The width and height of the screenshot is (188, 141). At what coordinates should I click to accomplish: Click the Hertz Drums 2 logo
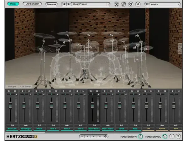tap(22, 136)
